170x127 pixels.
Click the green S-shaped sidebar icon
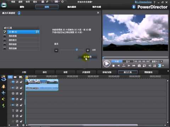coord(4,105)
